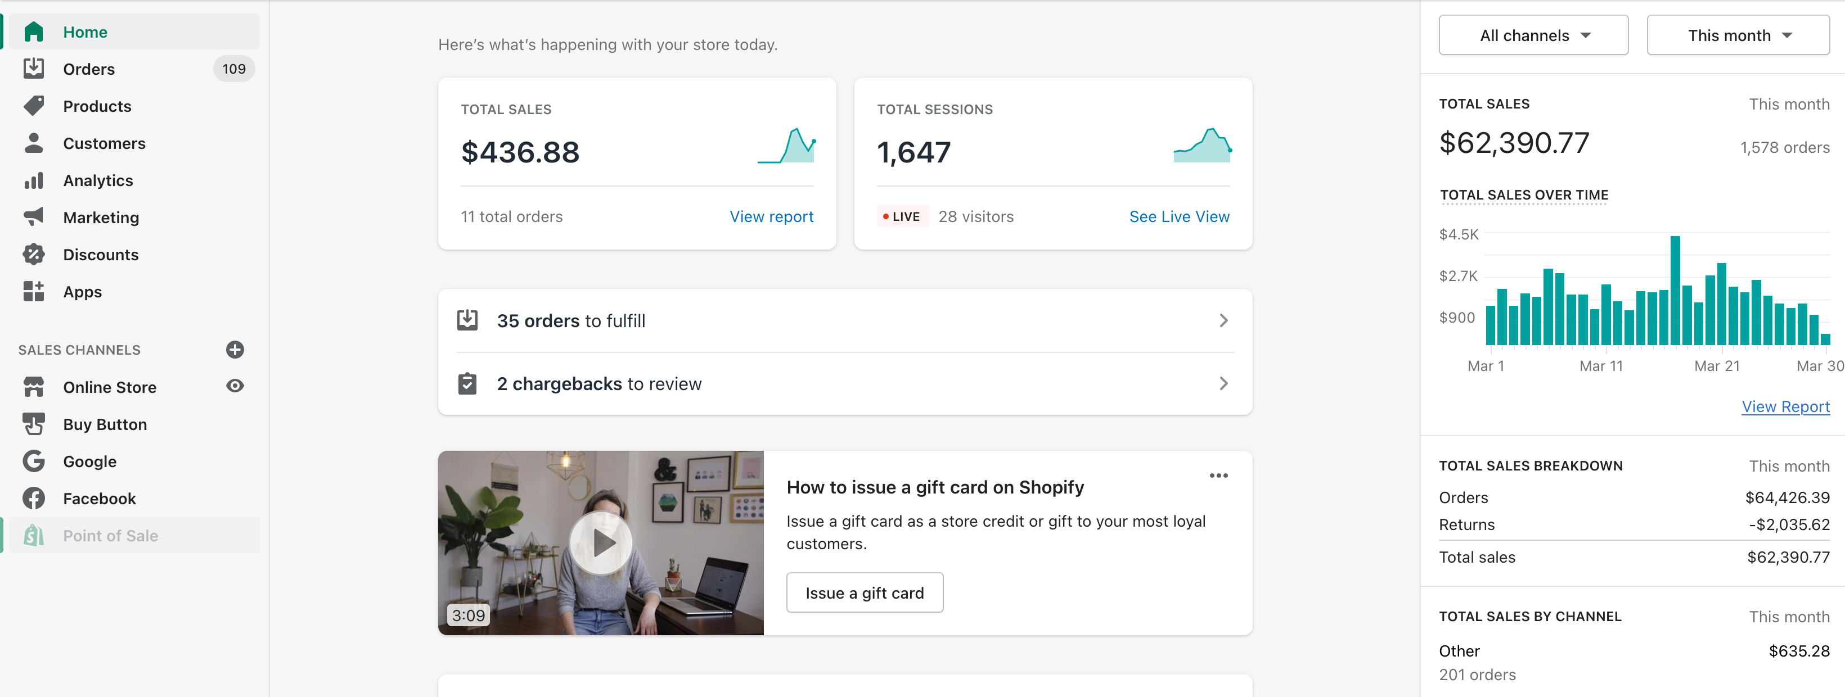Viewport: 1845px width, 697px height.
Task: Click the chargebacks clipboard icon
Action: pyautogui.click(x=467, y=383)
